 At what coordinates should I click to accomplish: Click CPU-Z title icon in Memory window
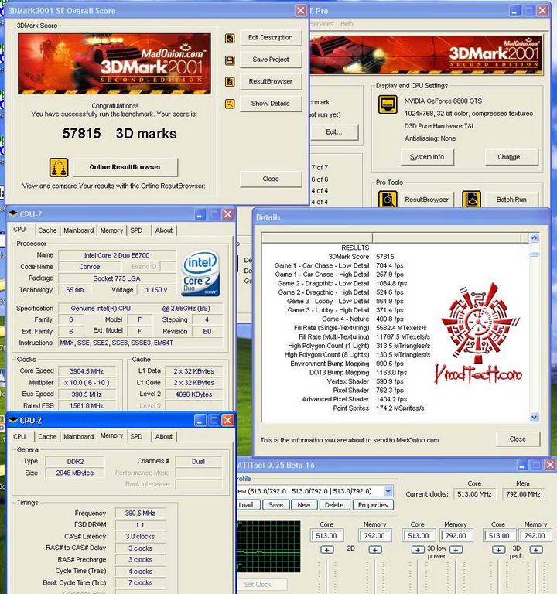13,420
